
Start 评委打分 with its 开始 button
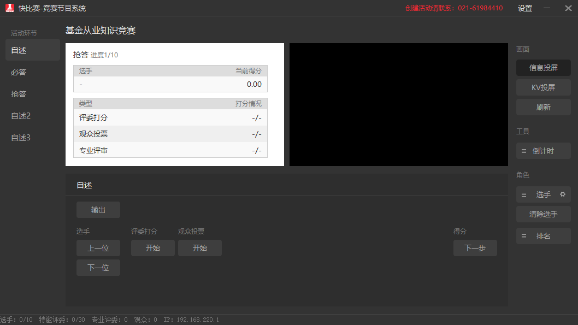click(153, 248)
